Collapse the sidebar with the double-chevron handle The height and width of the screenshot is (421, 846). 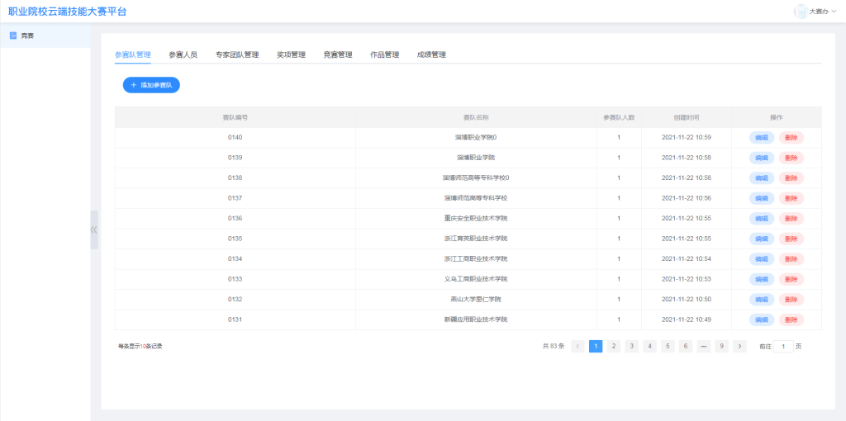tap(94, 229)
